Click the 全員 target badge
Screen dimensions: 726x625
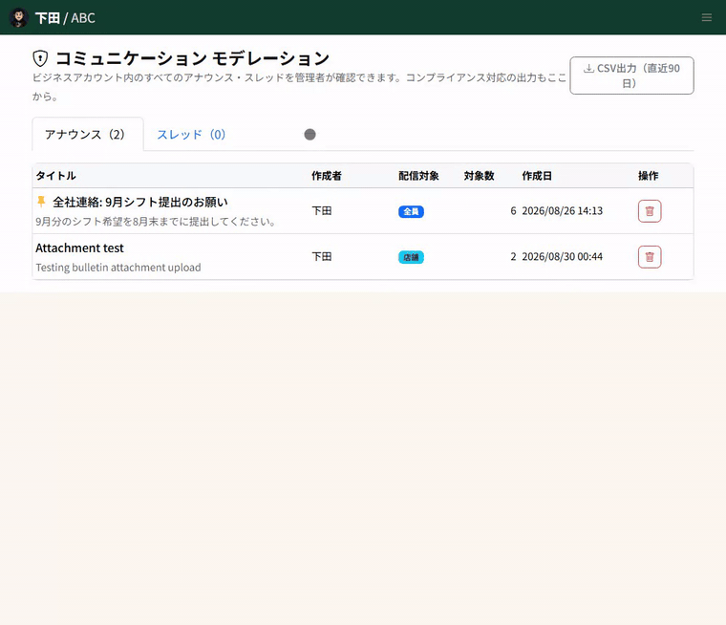pyautogui.click(x=411, y=212)
